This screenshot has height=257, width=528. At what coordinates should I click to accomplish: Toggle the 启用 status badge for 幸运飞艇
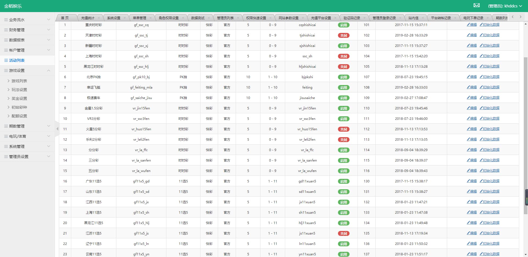pyautogui.click(x=343, y=87)
